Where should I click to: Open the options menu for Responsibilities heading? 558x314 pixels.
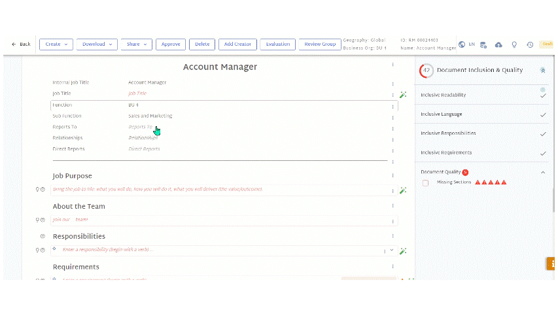pyautogui.click(x=393, y=236)
